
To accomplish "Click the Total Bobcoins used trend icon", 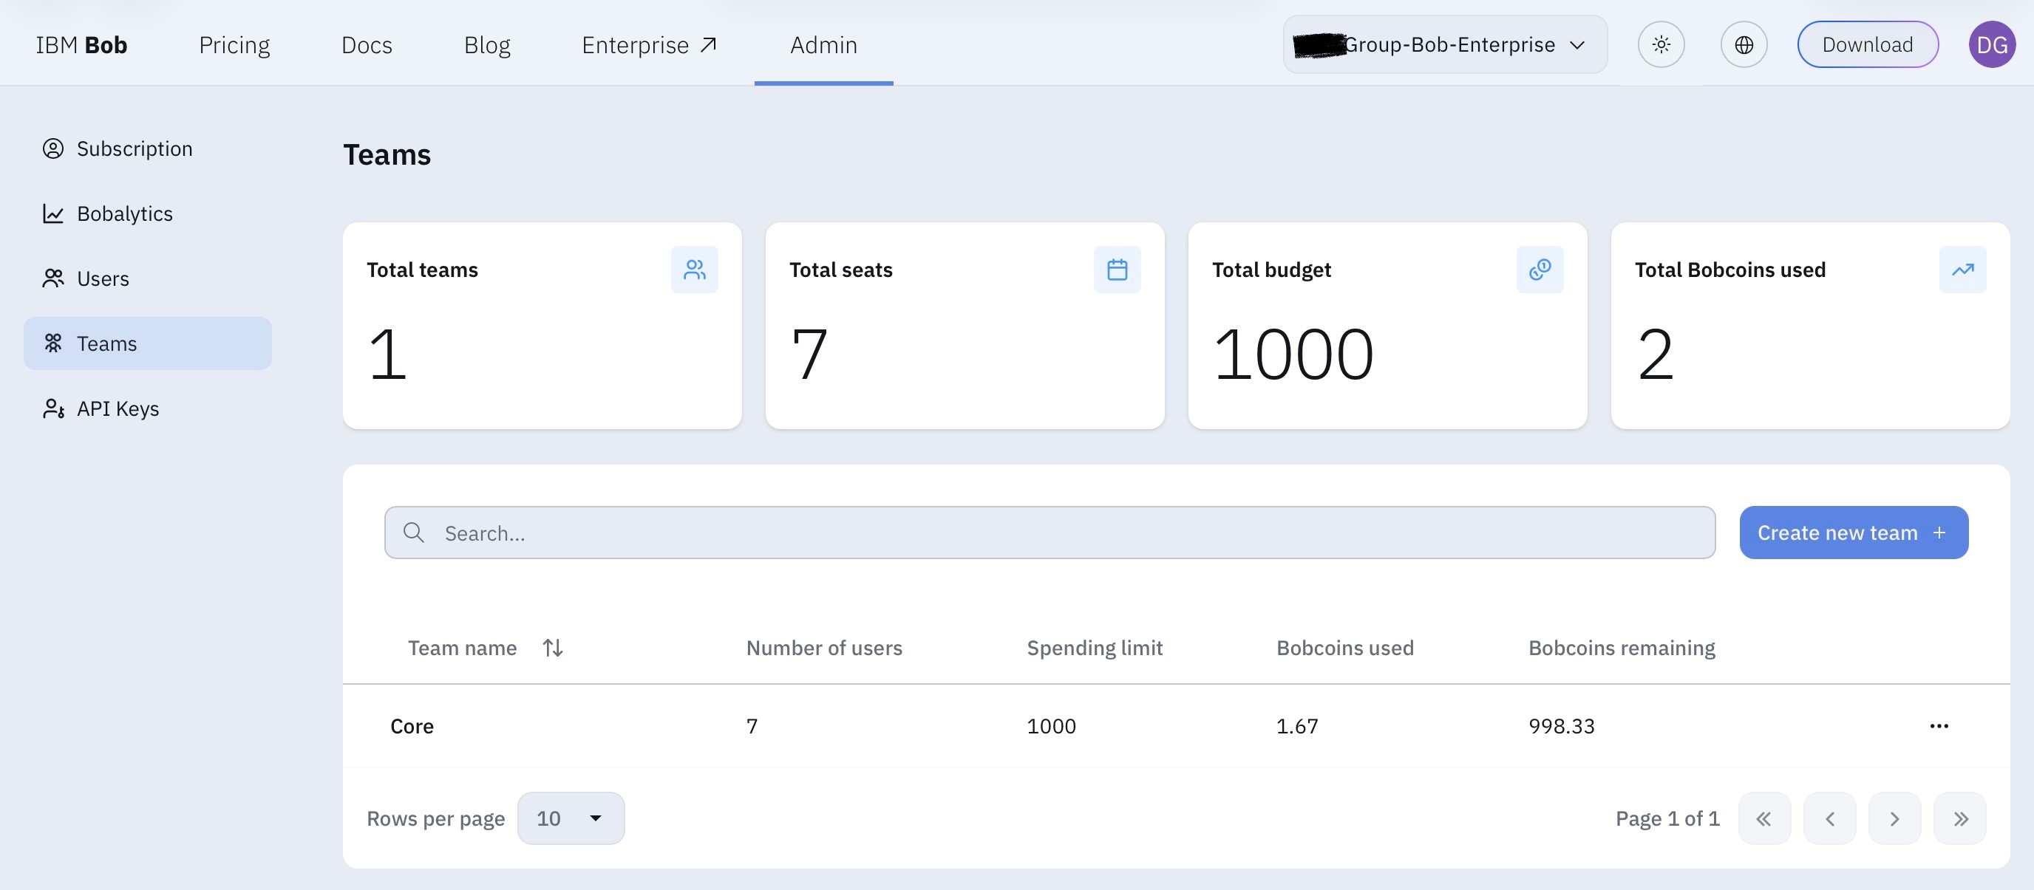I will point(1962,270).
